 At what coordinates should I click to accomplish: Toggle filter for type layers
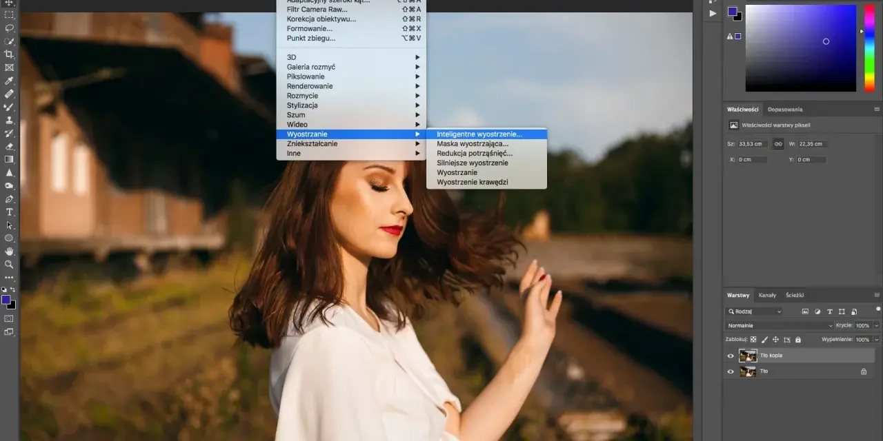(830, 311)
